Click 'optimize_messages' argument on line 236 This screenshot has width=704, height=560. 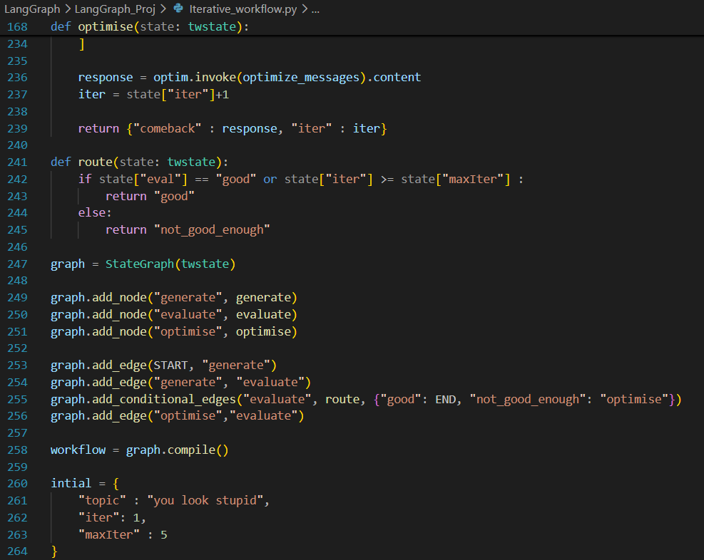coord(301,78)
